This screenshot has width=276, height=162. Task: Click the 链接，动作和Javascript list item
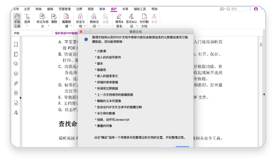(x=113, y=119)
